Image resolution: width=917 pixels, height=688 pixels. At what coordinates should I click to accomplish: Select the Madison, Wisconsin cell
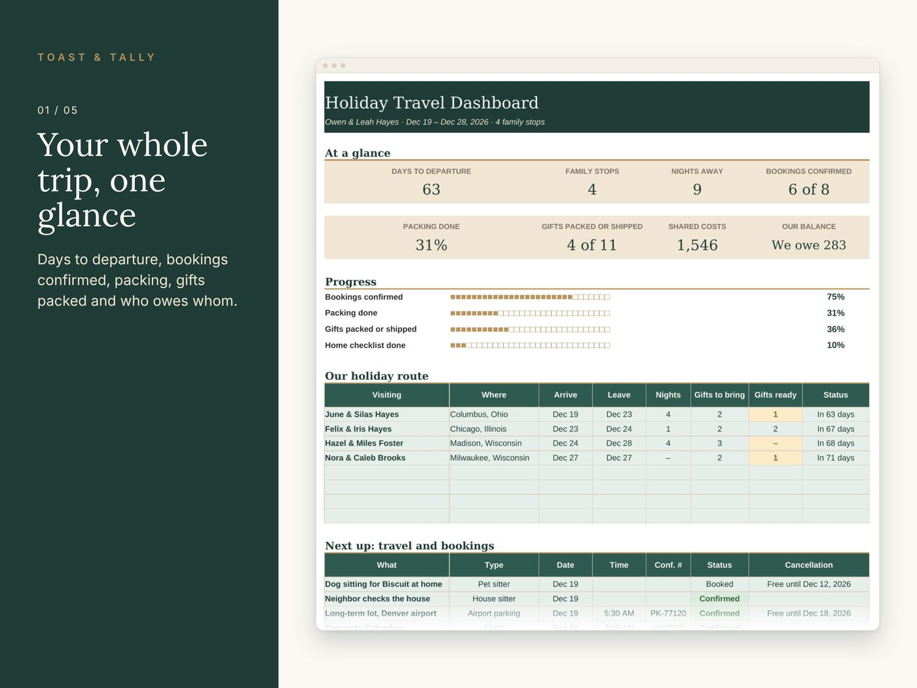tap(494, 444)
